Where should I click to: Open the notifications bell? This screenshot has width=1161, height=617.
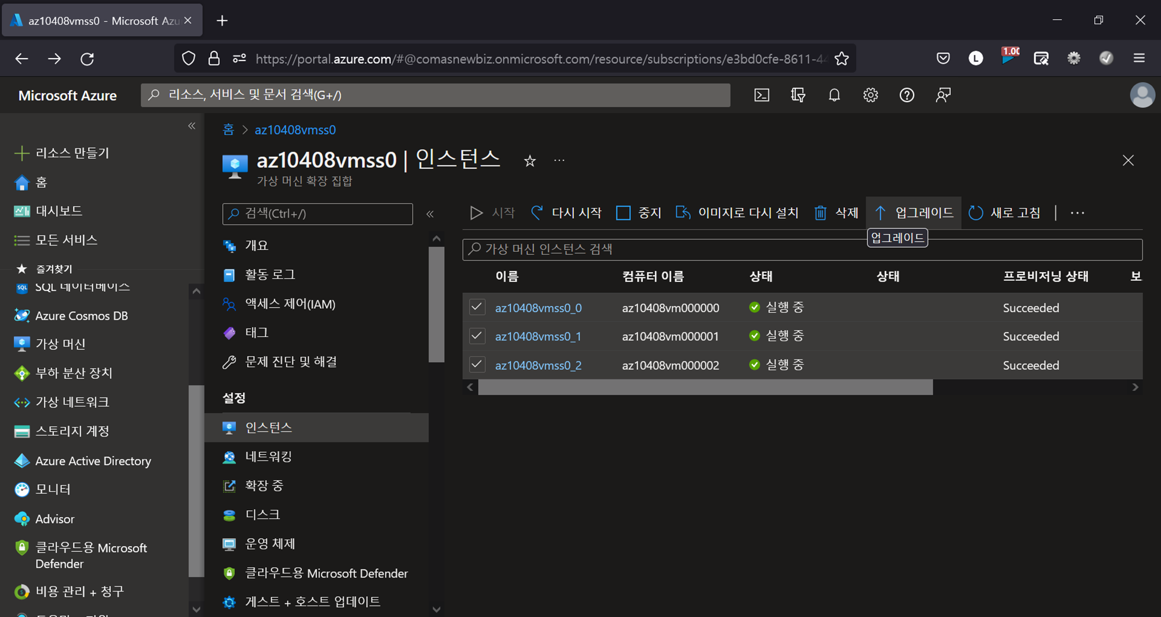(834, 95)
